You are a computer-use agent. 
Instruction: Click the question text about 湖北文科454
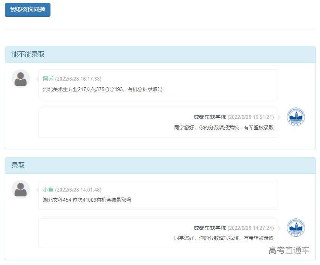point(87,200)
